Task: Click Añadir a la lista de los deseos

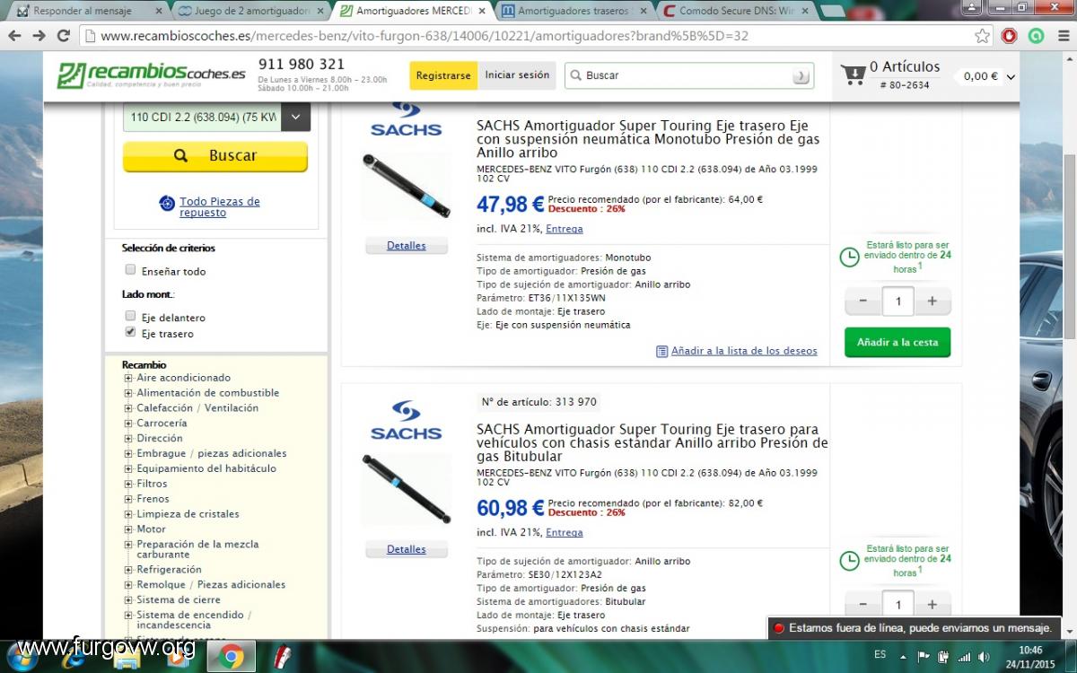Action: 744,351
